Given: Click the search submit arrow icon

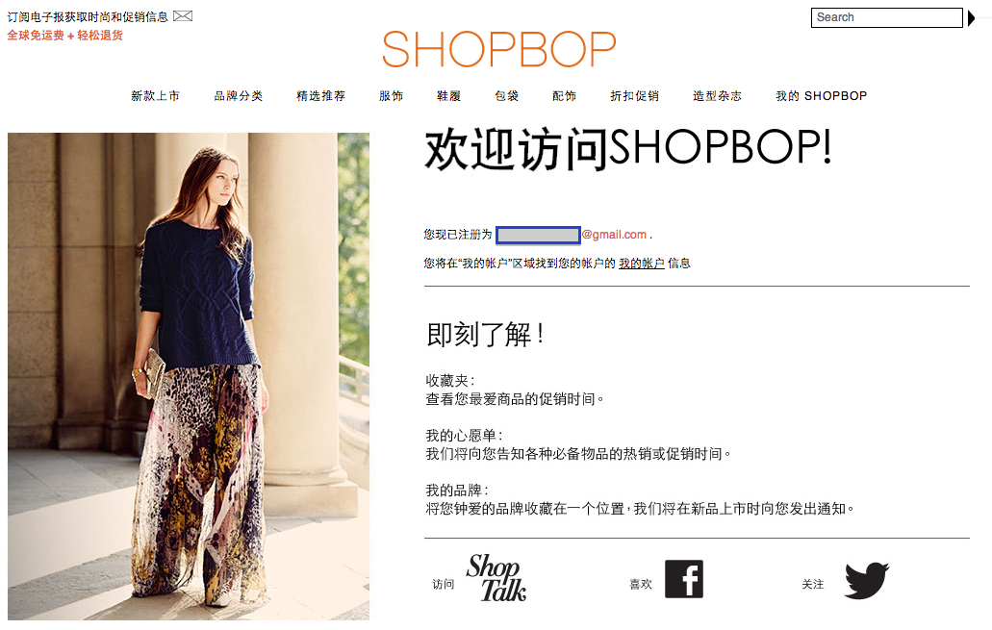Looking at the screenshot, I should 971,17.
